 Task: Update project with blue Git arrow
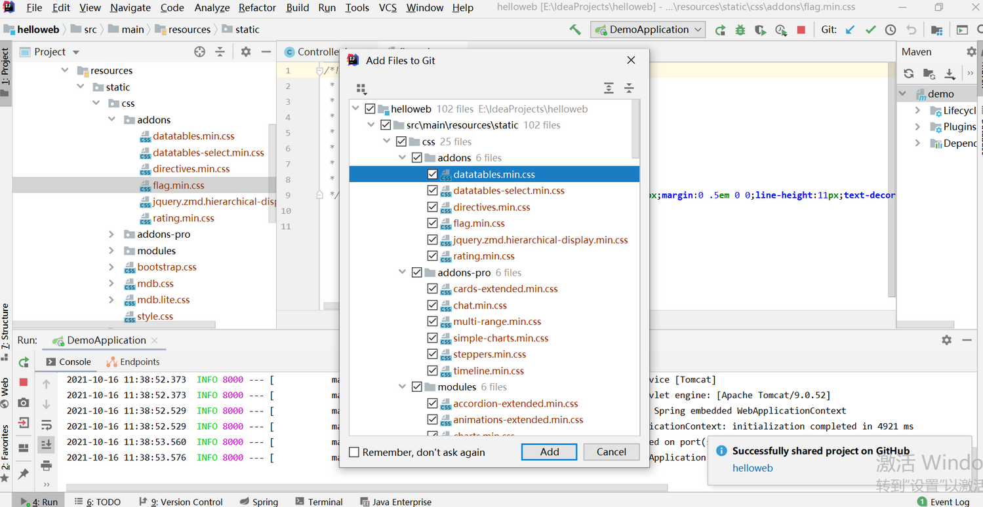pos(850,29)
